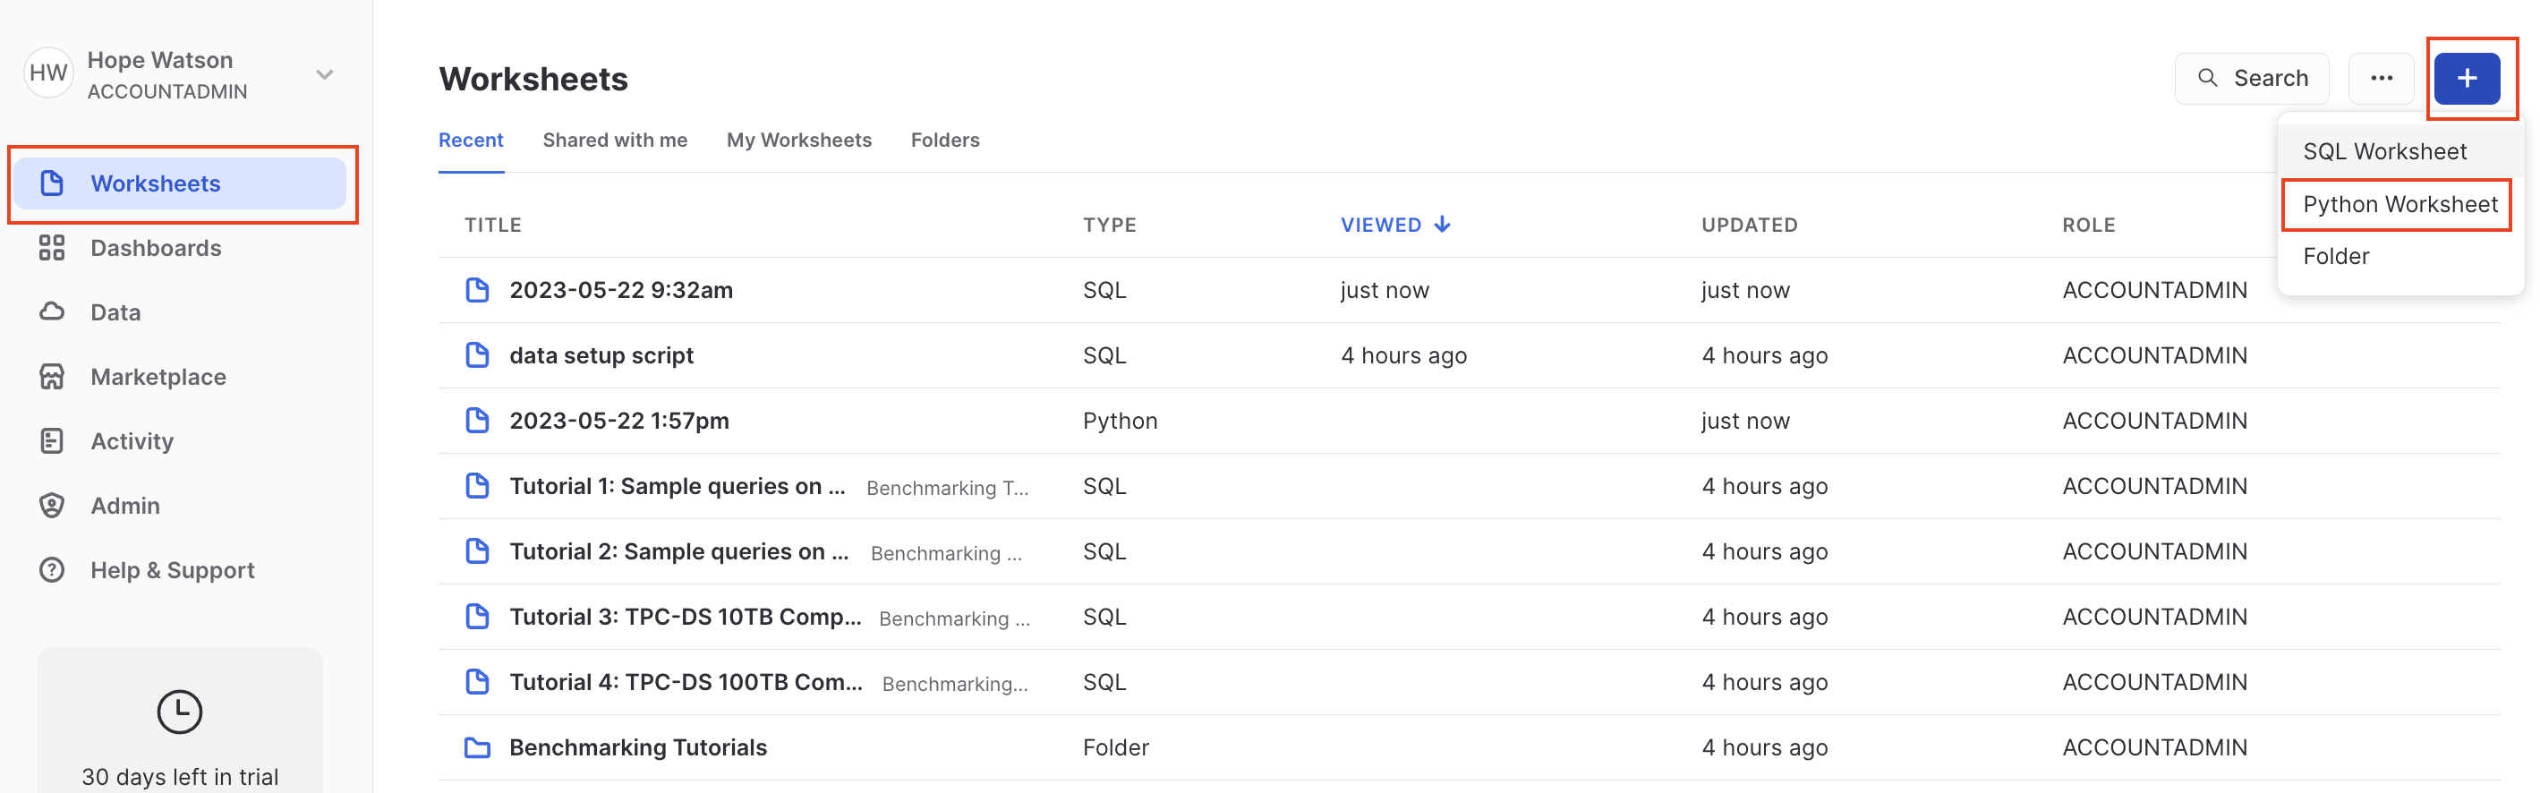Open Admin in the sidebar
This screenshot has height=793, width=2540.
(x=181, y=505)
